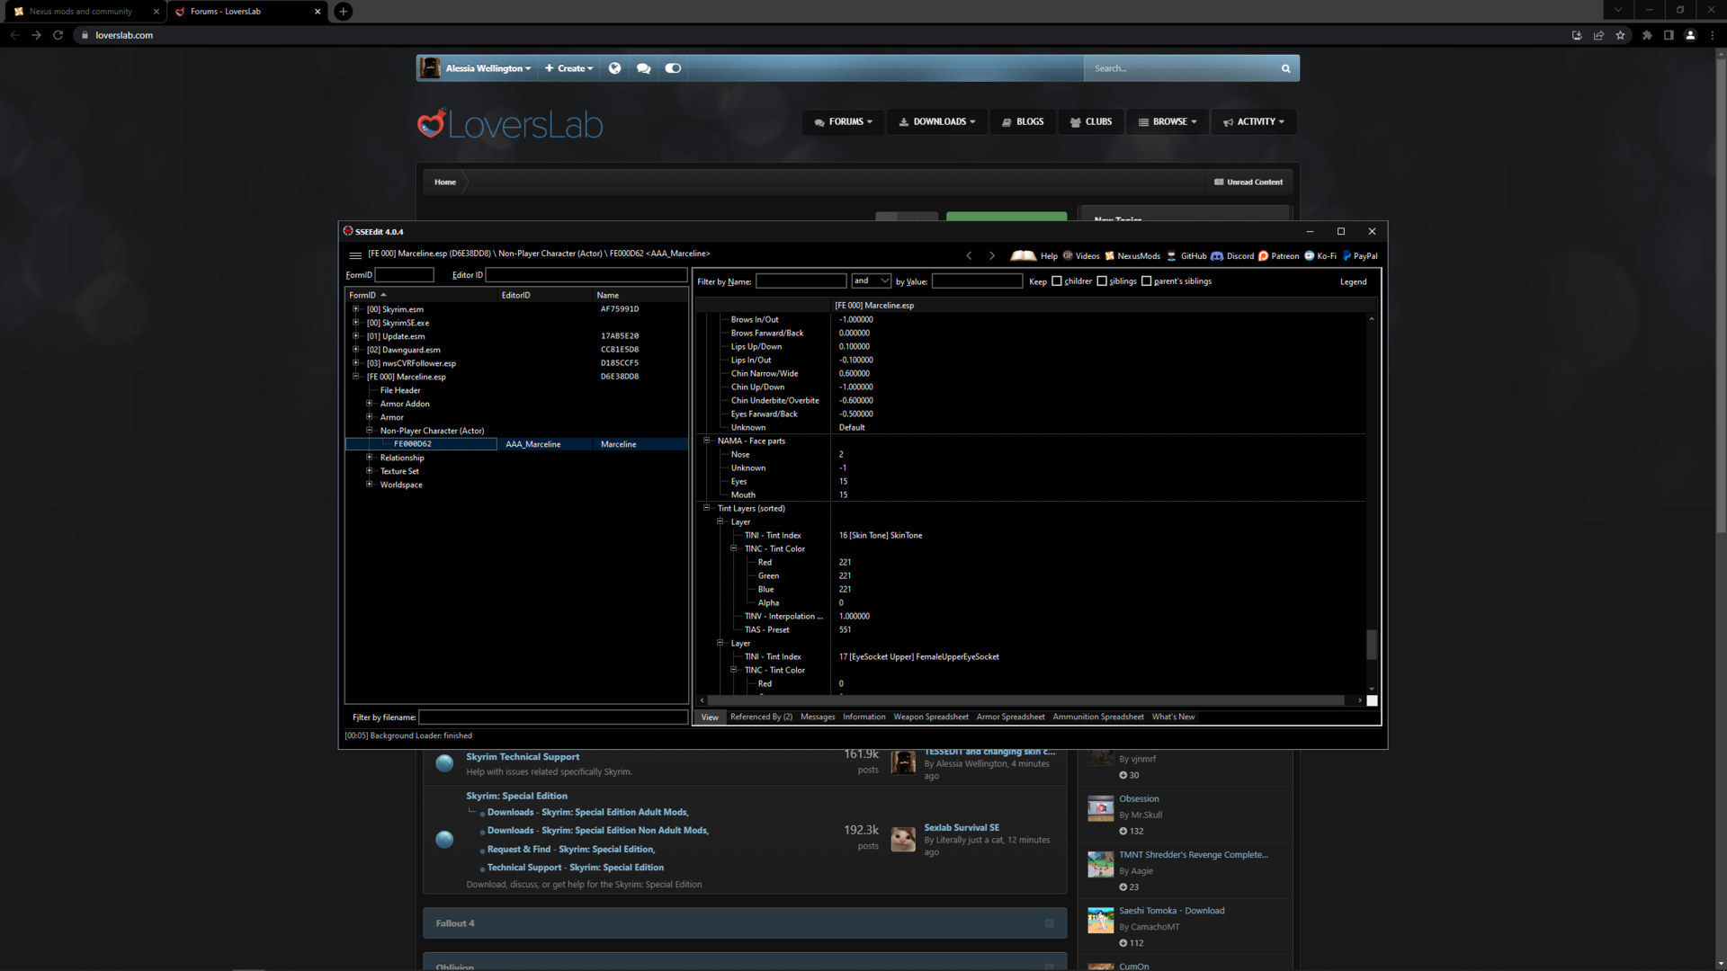Open SSEEdit hamburger main menu
Screen dimensions: 1727x971
[x=355, y=255]
